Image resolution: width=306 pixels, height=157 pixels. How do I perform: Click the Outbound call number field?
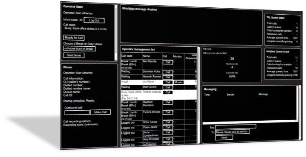tap(77, 112)
